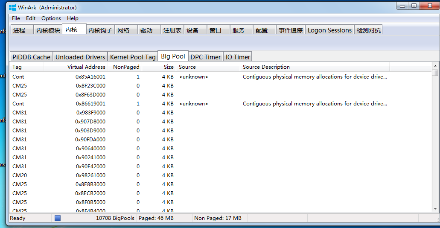
Task: Select the 内核 tab
Action: click(x=74, y=29)
